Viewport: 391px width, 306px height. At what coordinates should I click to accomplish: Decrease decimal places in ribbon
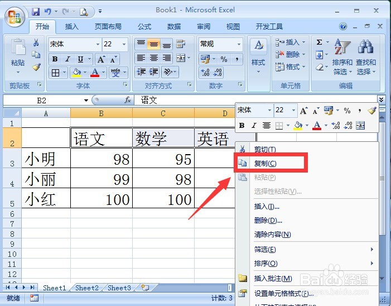coord(218,73)
